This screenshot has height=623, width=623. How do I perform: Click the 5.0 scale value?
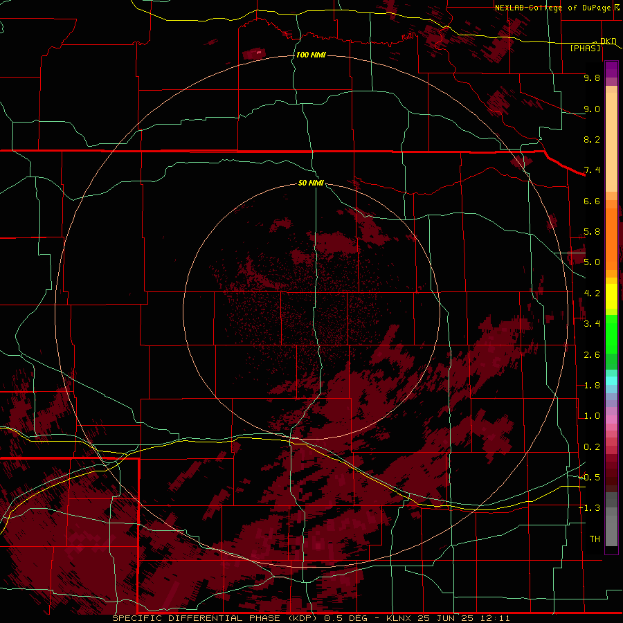(592, 262)
